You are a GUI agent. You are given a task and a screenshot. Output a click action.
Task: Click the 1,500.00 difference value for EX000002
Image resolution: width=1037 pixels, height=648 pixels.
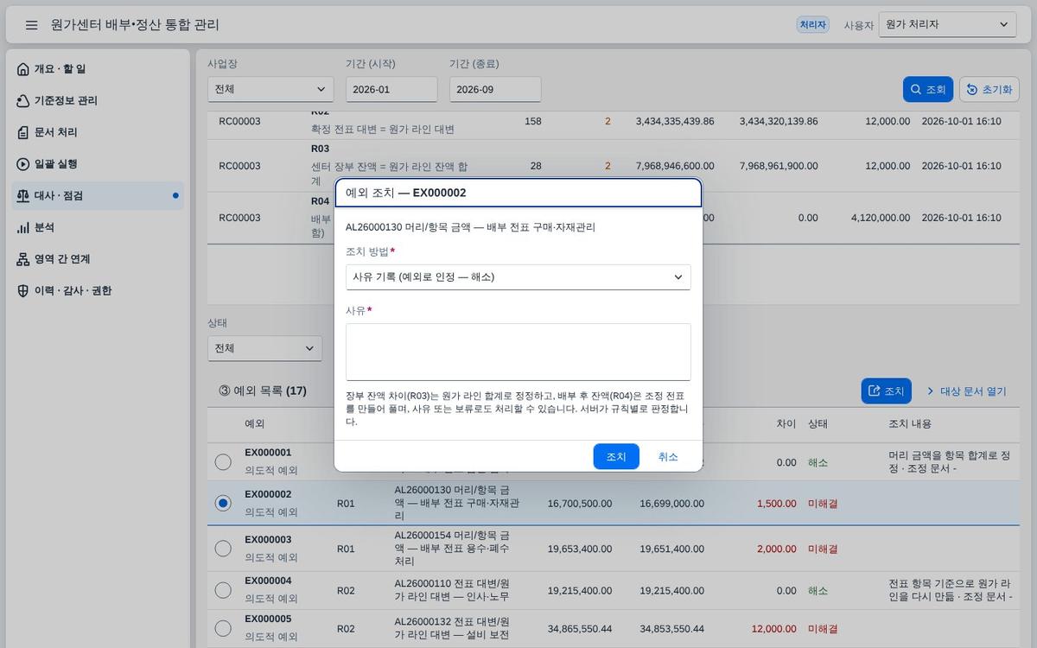pyautogui.click(x=776, y=503)
